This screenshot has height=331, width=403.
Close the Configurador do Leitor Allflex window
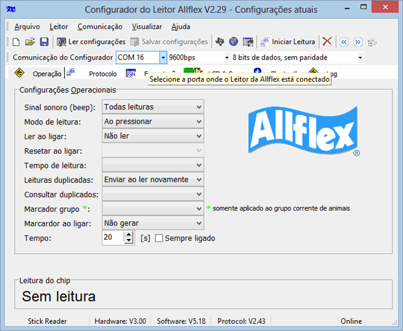coord(385,7)
